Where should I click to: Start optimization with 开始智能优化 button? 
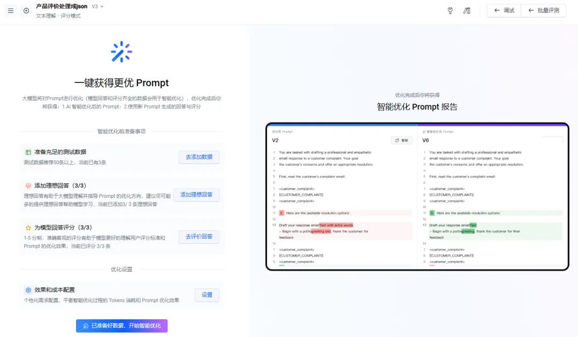121,326
